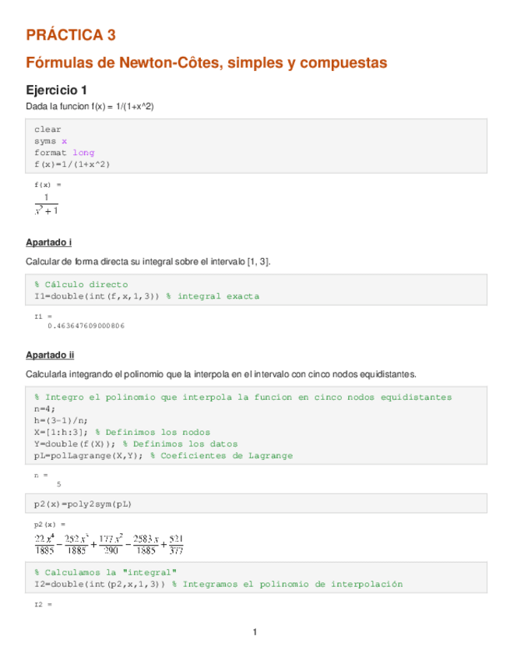510x661 pixels.
Task: Click the f(x)=1/(1+x^2) code line
Action: click(x=72, y=164)
